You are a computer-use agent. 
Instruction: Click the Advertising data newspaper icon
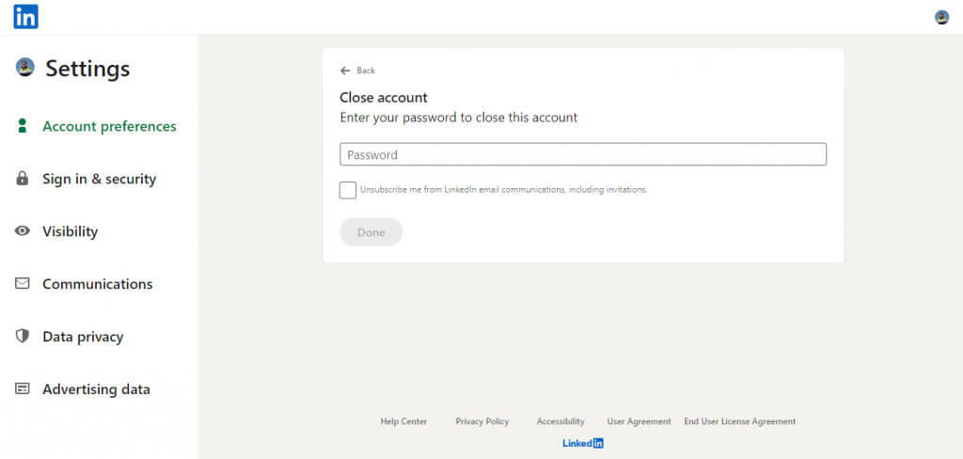click(23, 388)
